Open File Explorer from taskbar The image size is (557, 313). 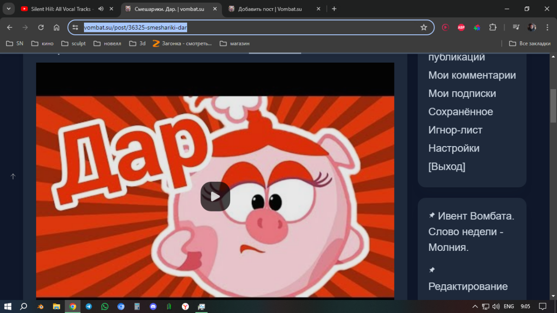pos(57,307)
